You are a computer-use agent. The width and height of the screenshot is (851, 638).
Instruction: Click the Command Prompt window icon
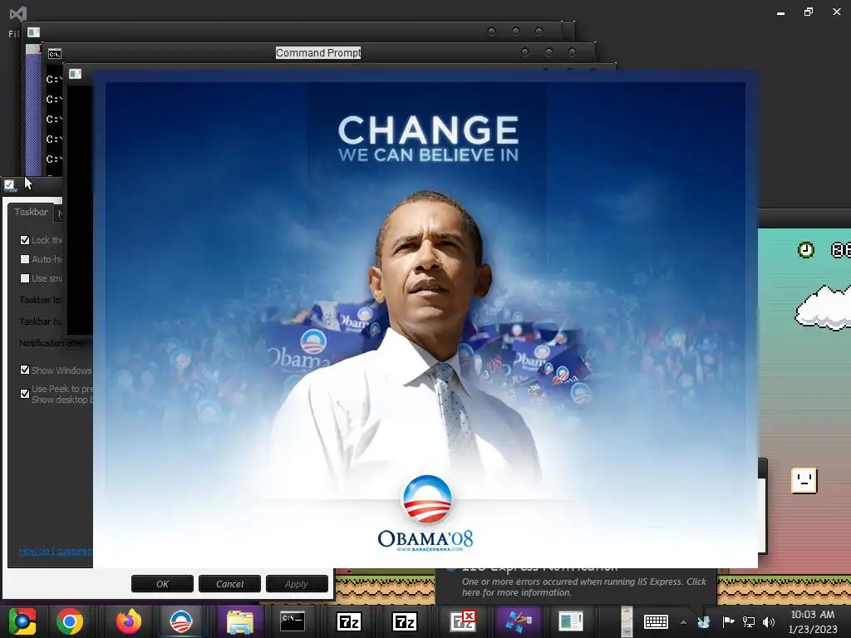click(54, 54)
